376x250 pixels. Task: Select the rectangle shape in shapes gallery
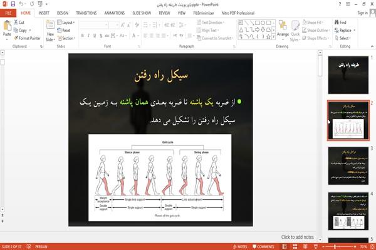(x=258, y=23)
